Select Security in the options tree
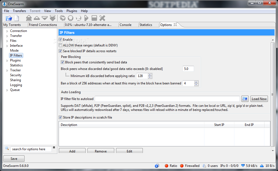Viewport: 278px width, 171px height. pyautogui.click(x=16, y=75)
